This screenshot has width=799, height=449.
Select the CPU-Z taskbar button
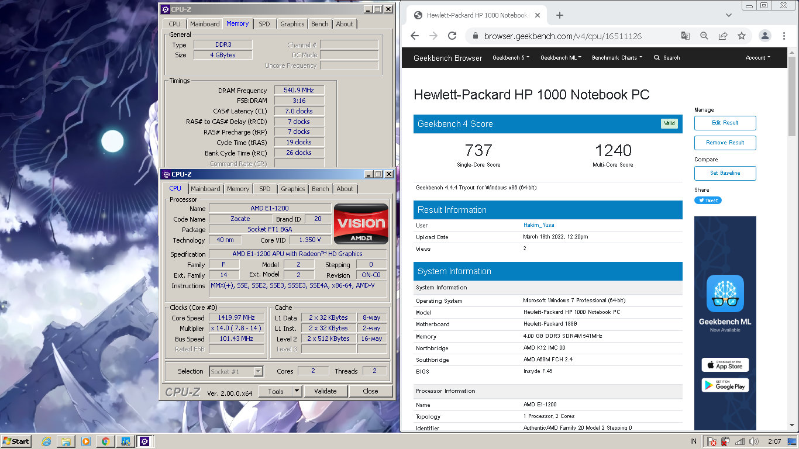(x=144, y=441)
